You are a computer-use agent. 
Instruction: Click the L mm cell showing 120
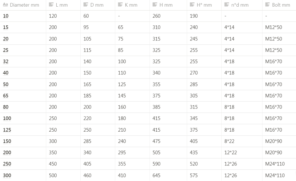(x=53, y=16)
